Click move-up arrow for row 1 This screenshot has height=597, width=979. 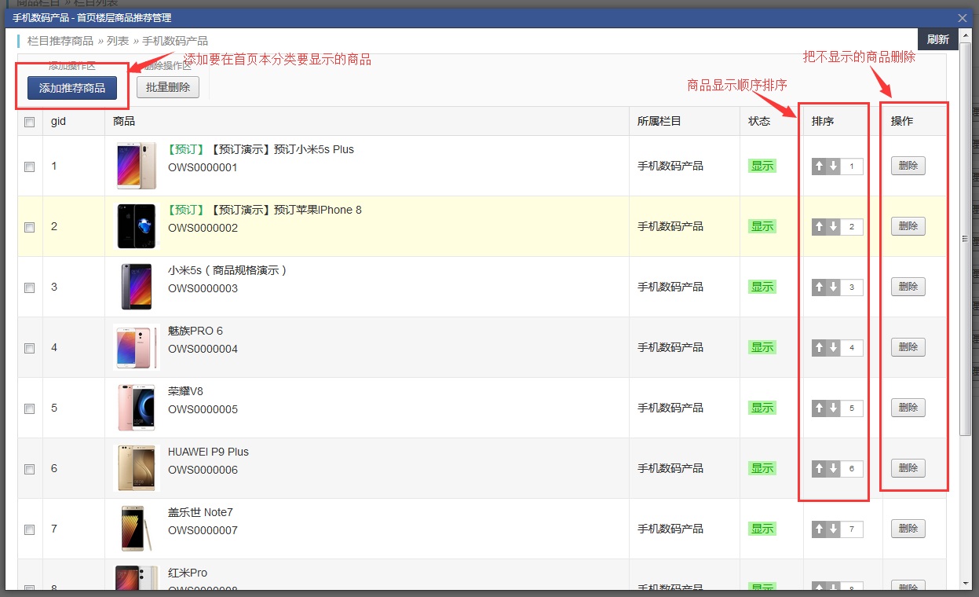819,167
